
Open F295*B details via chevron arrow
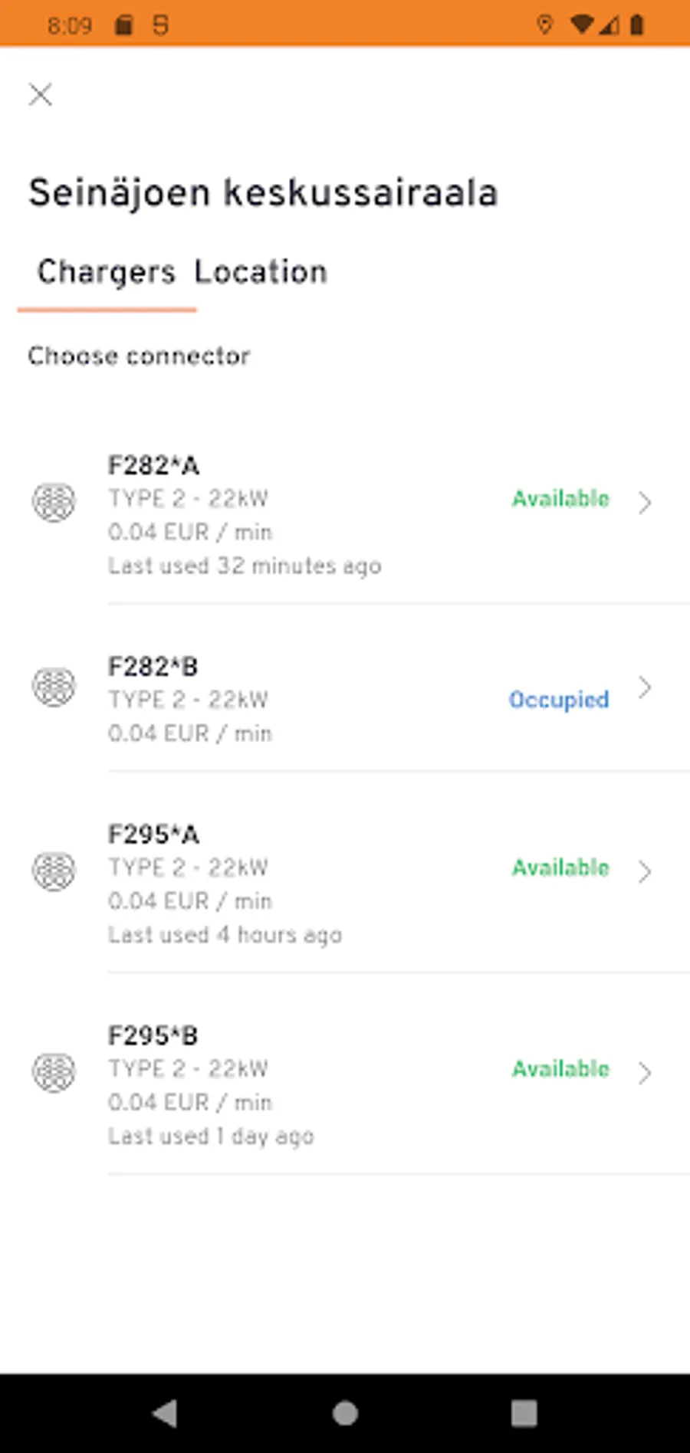click(645, 1073)
